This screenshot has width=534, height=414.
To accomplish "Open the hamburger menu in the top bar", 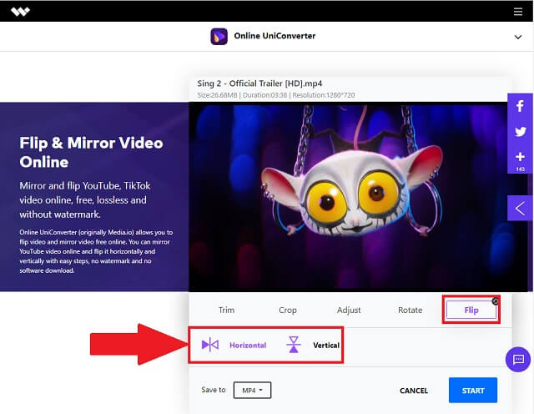I will 518,12.
